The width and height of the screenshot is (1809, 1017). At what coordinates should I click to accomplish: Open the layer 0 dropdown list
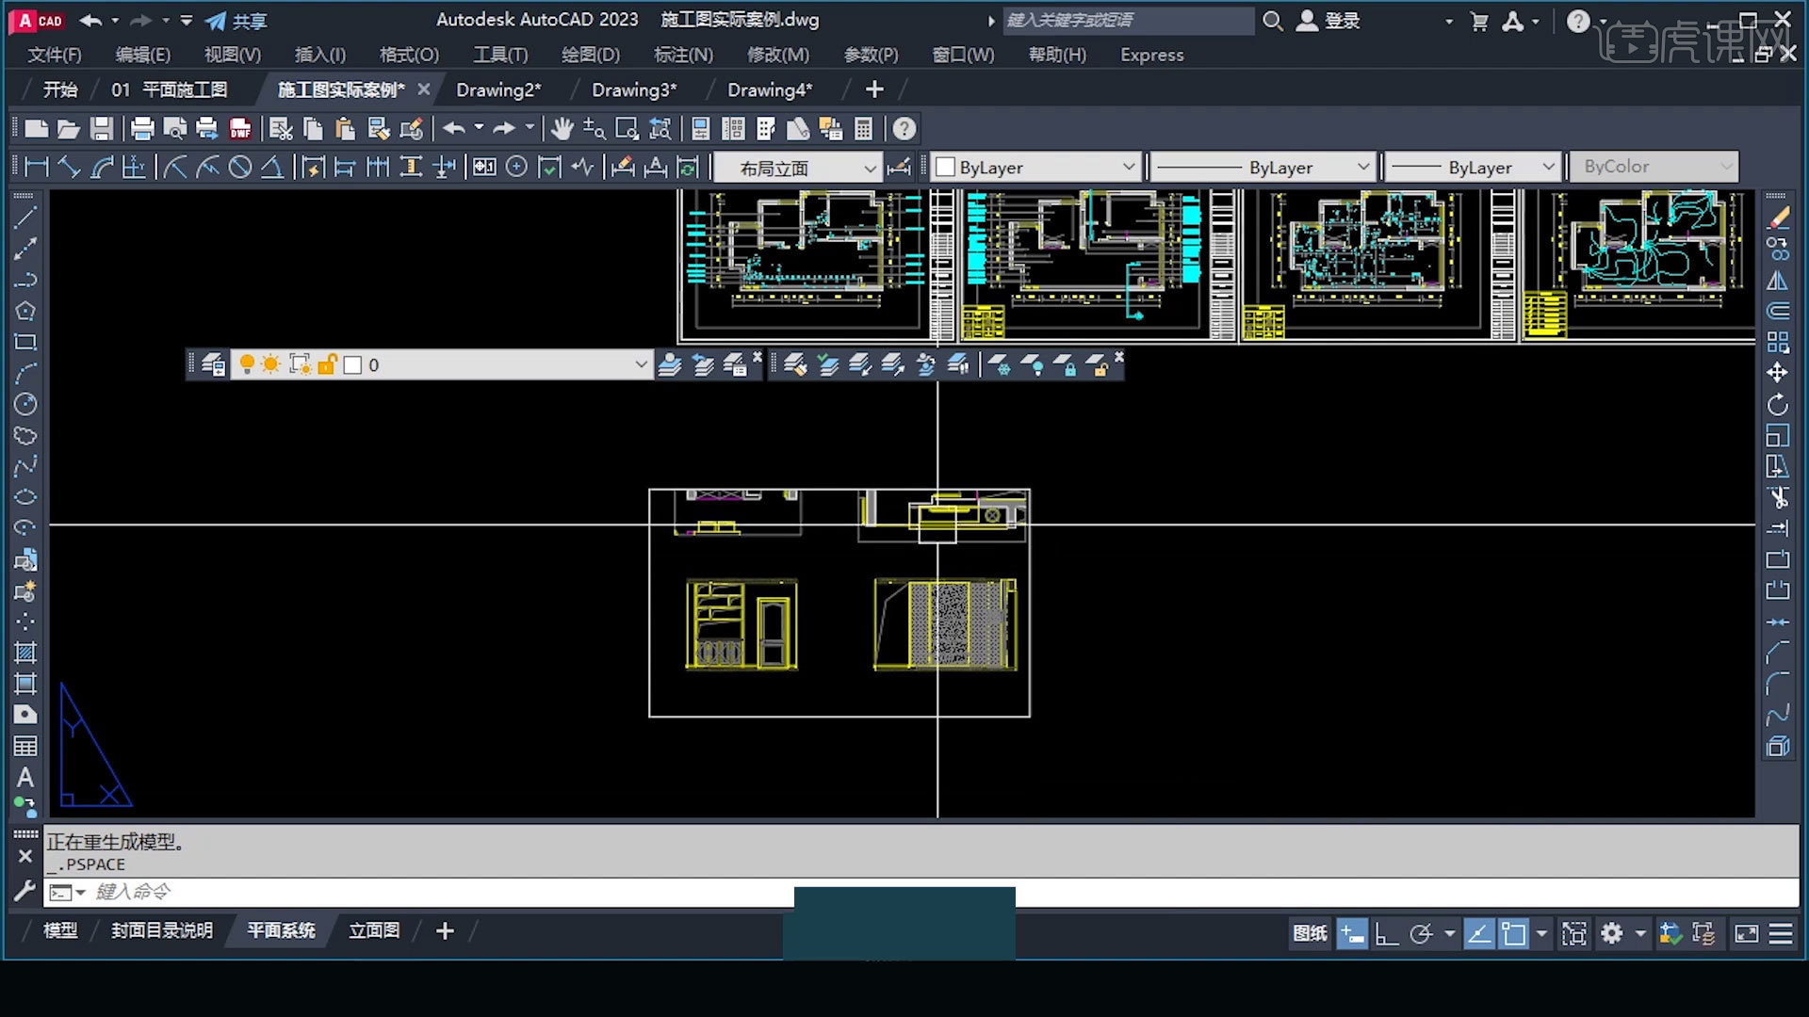click(641, 364)
